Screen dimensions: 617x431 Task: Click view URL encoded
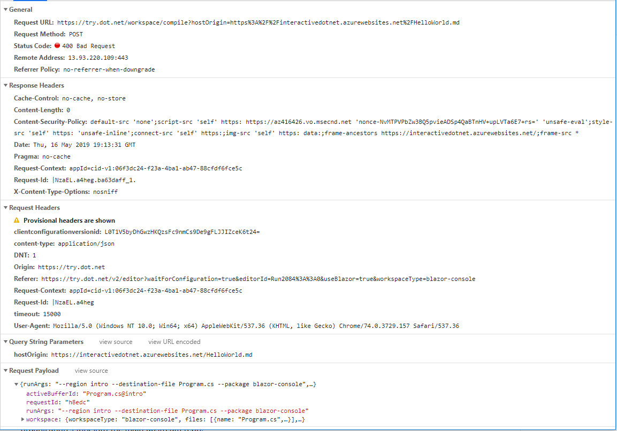coord(174,341)
